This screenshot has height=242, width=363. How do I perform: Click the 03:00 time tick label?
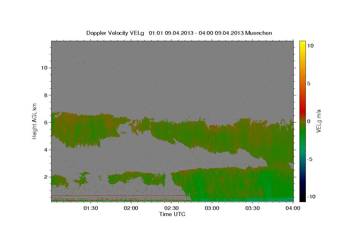coord(212,208)
